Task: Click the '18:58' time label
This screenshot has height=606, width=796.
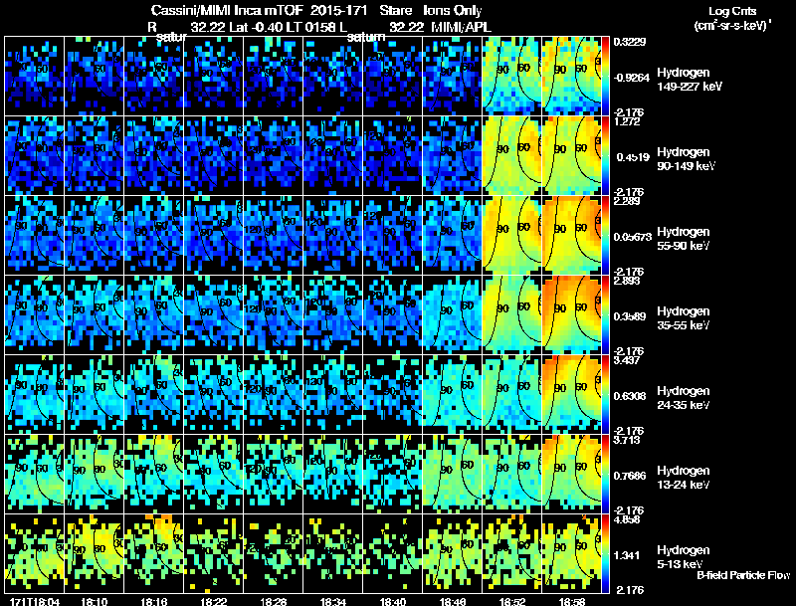Action: point(572,601)
